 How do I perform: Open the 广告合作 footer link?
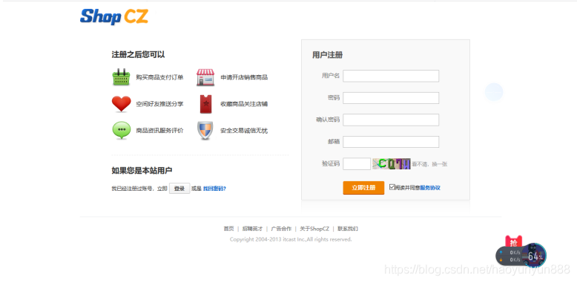click(281, 229)
